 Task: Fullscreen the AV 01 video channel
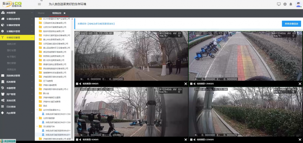click(x=186, y=84)
